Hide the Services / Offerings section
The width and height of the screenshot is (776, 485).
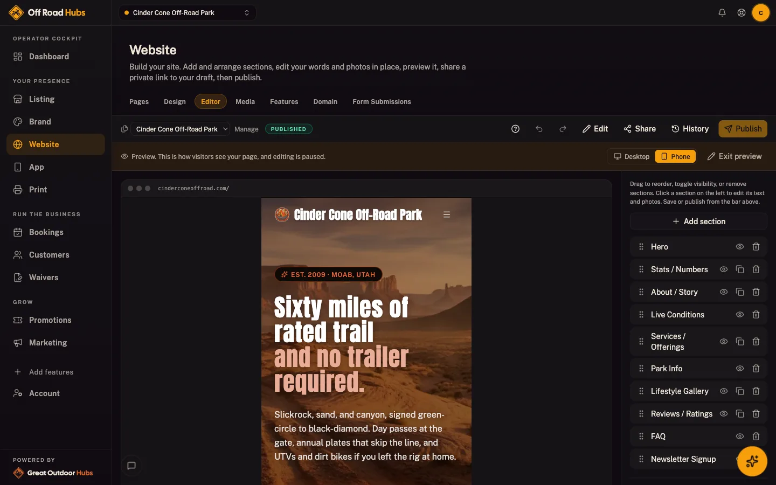pos(724,342)
